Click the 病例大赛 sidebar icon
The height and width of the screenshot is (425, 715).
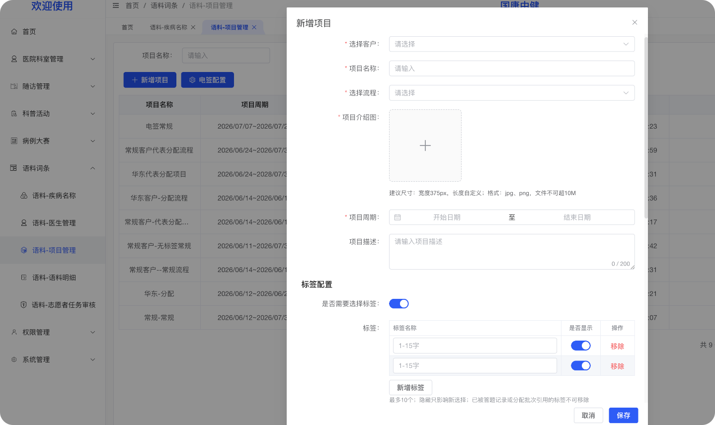click(x=14, y=141)
